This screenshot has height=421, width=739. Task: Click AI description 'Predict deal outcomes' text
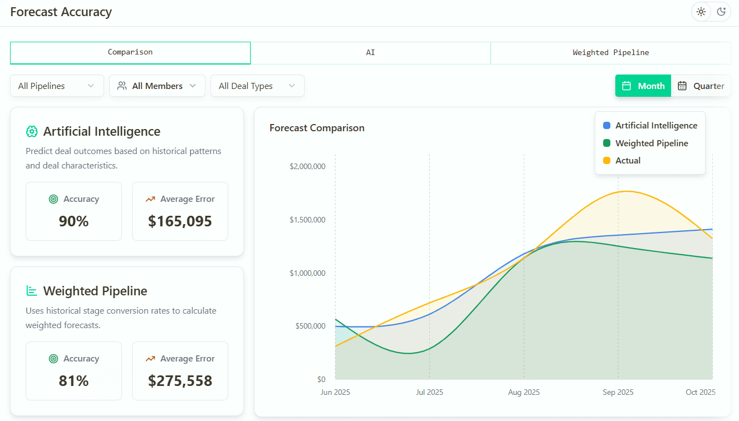(124, 159)
